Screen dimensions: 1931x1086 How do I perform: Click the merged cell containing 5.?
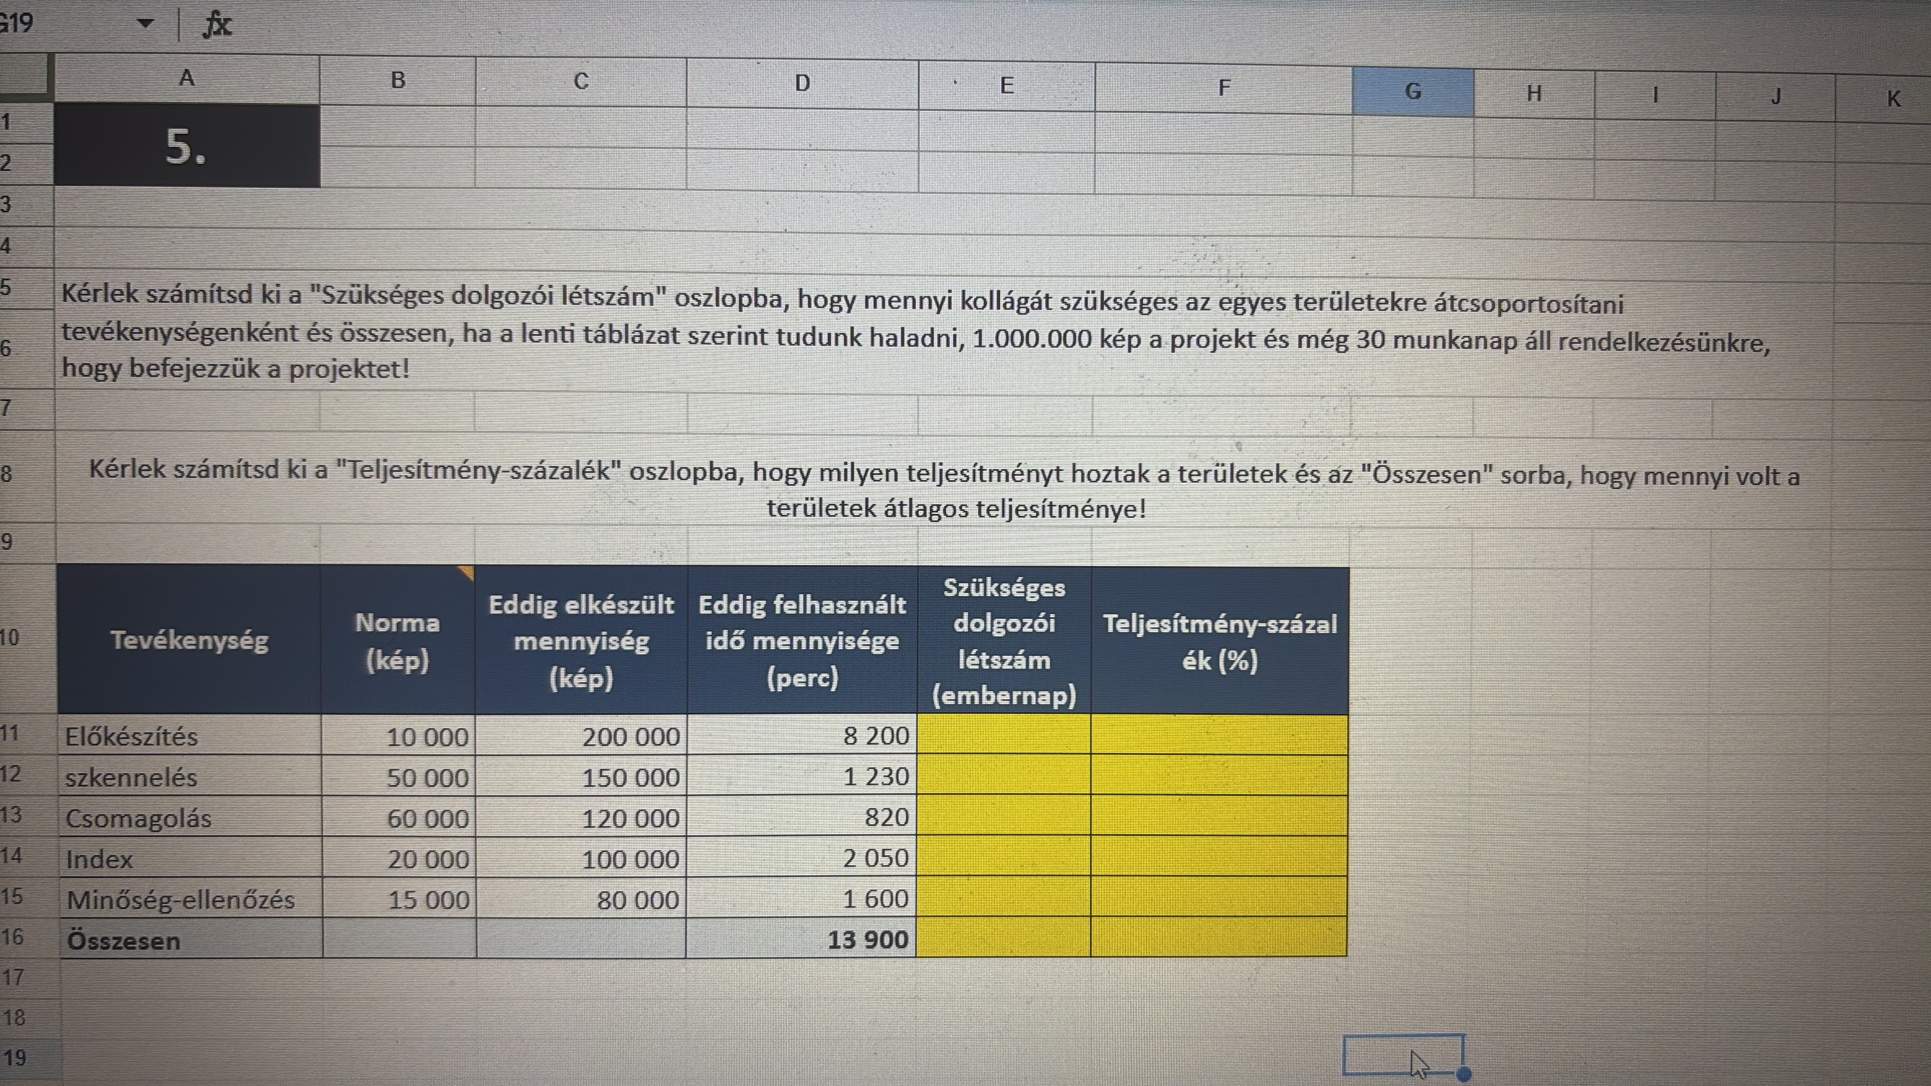(x=187, y=145)
